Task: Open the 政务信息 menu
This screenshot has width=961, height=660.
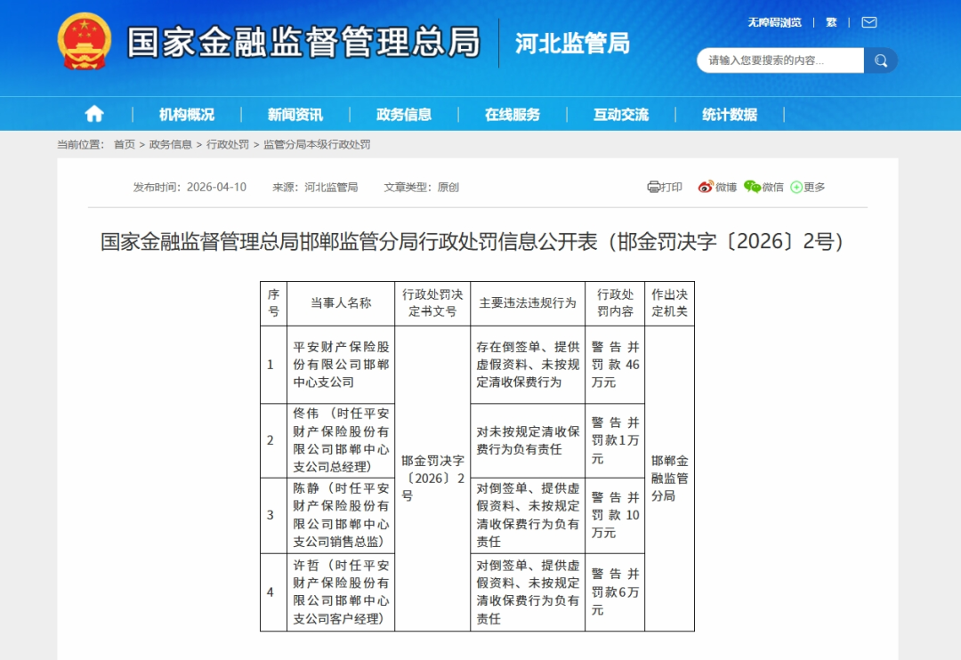Action: [404, 115]
